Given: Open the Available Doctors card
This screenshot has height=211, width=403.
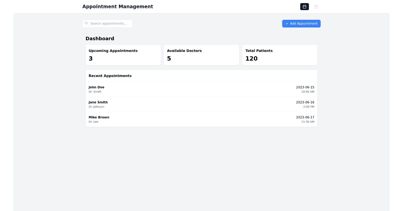Looking at the screenshot, I should 201,55.
